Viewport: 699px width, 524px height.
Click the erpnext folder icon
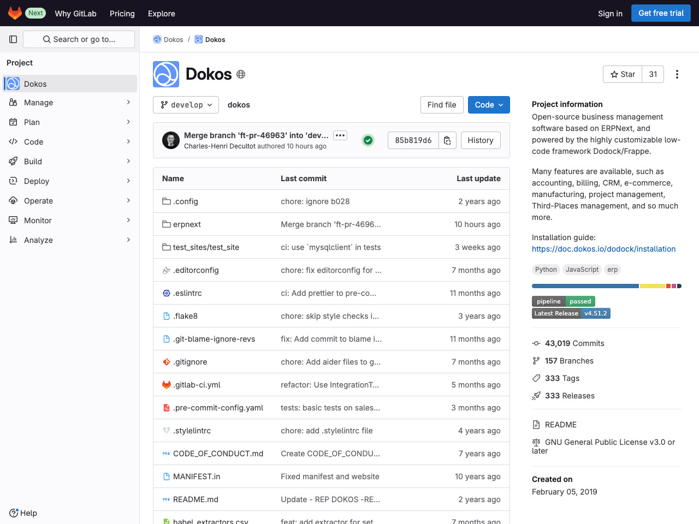[x=167, y=224]
